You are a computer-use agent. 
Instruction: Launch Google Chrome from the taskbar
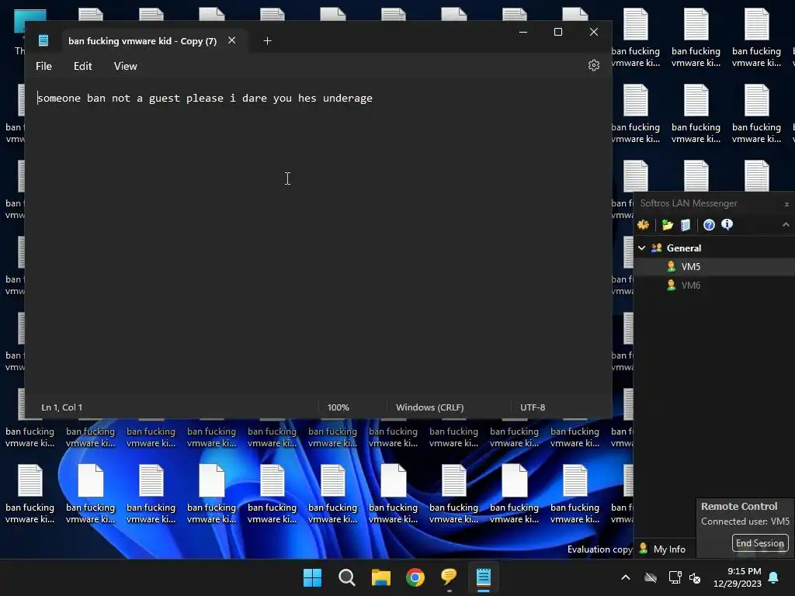pos(415,577)
